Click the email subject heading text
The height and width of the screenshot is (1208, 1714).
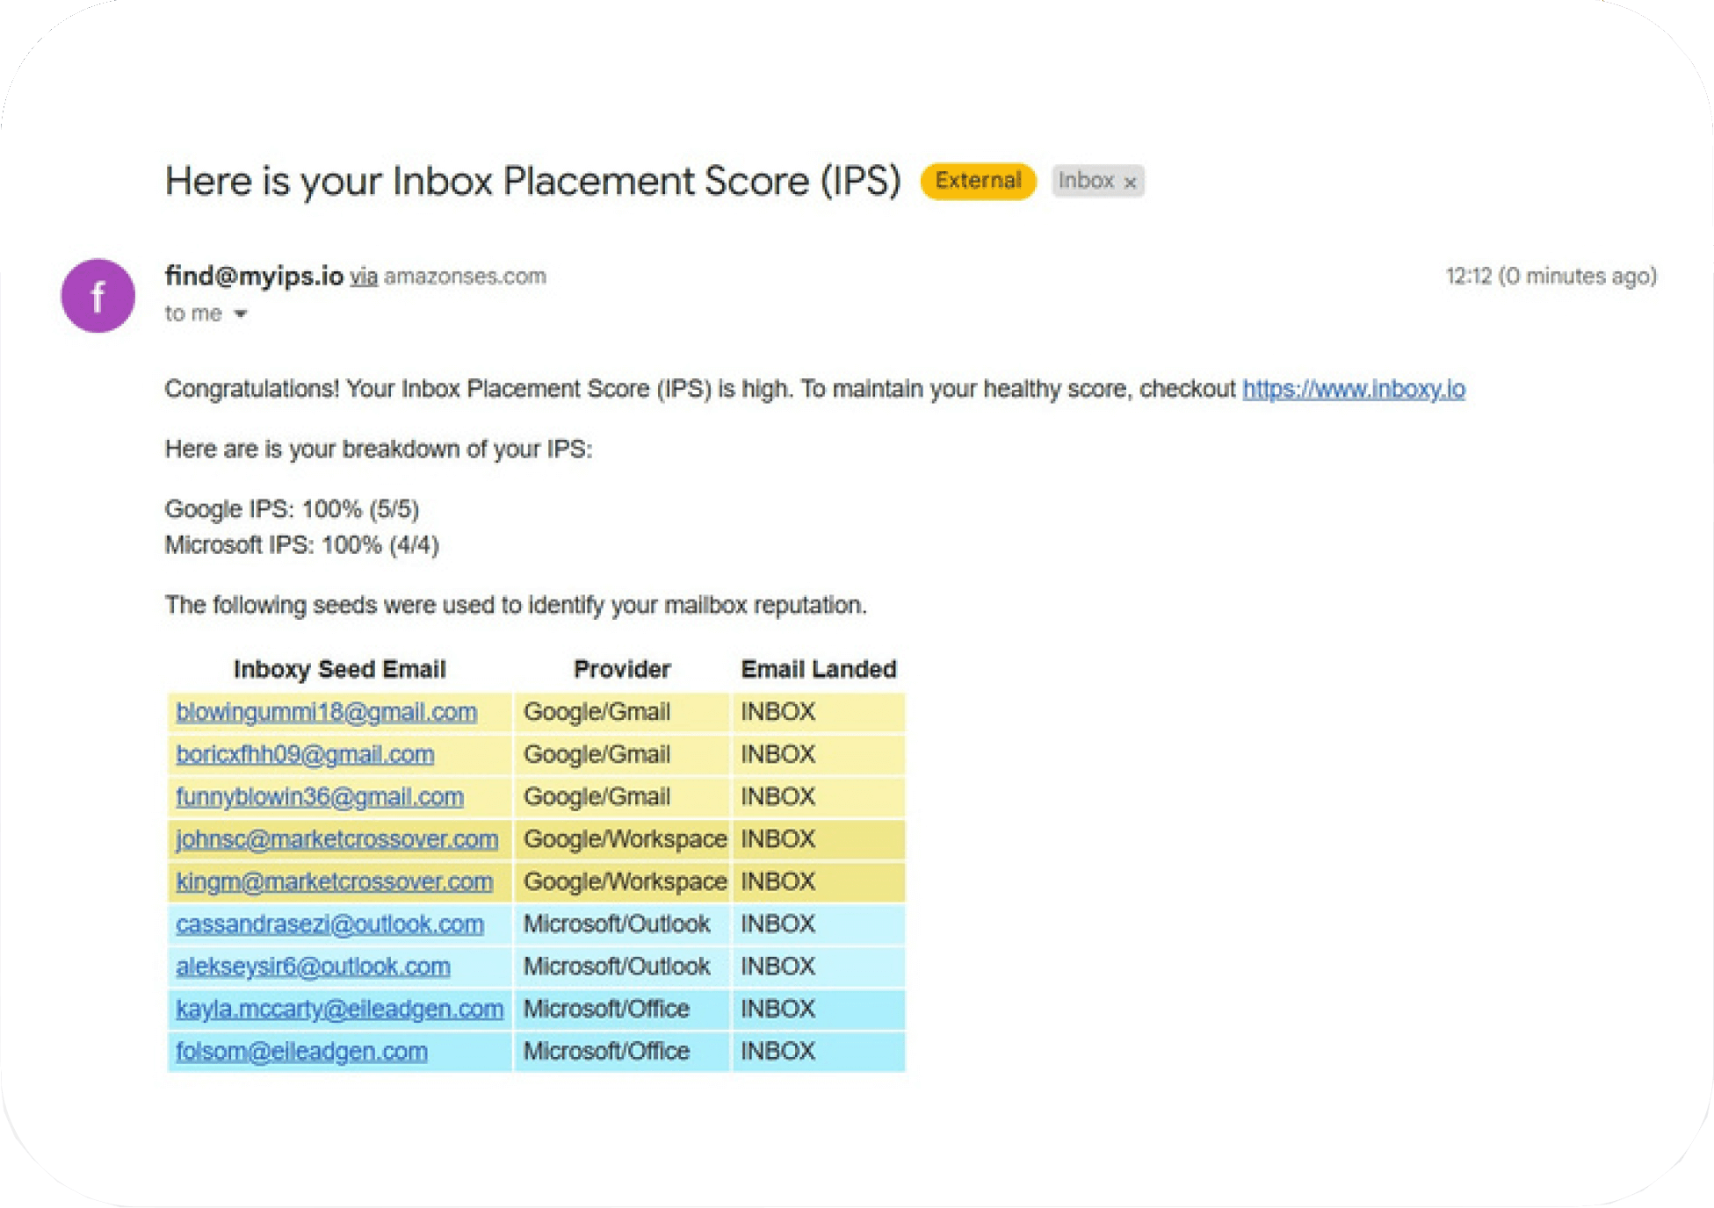532,181
